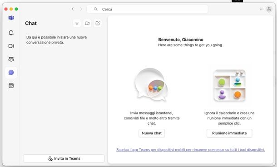Click the 'Da qui è possibile iniziare' text
This screenshot has width=277, height=167.
tap(56, 40)
